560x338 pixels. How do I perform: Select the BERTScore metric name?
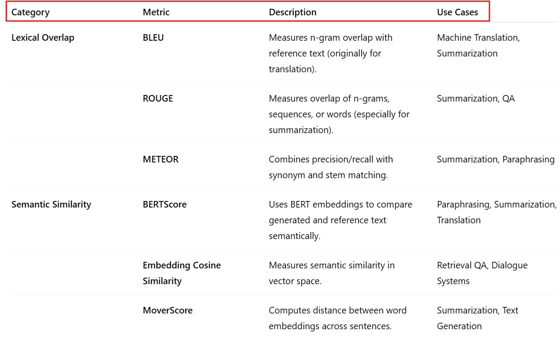tap(165, 204)
